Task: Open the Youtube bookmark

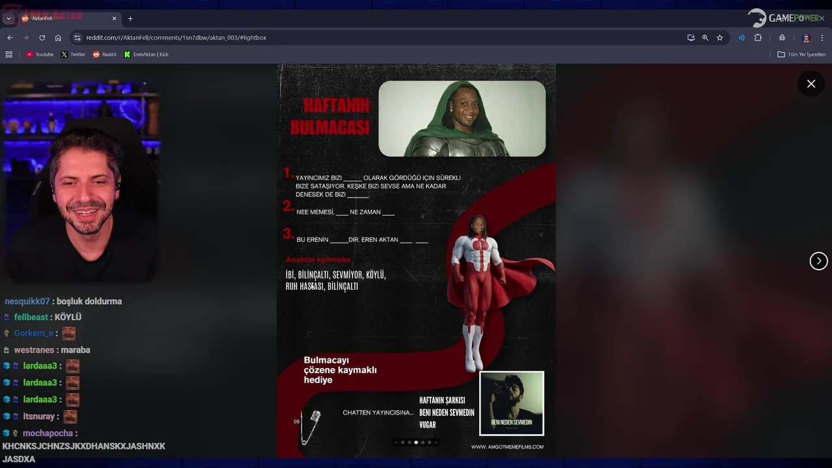Action: click(x=40, y=55)
